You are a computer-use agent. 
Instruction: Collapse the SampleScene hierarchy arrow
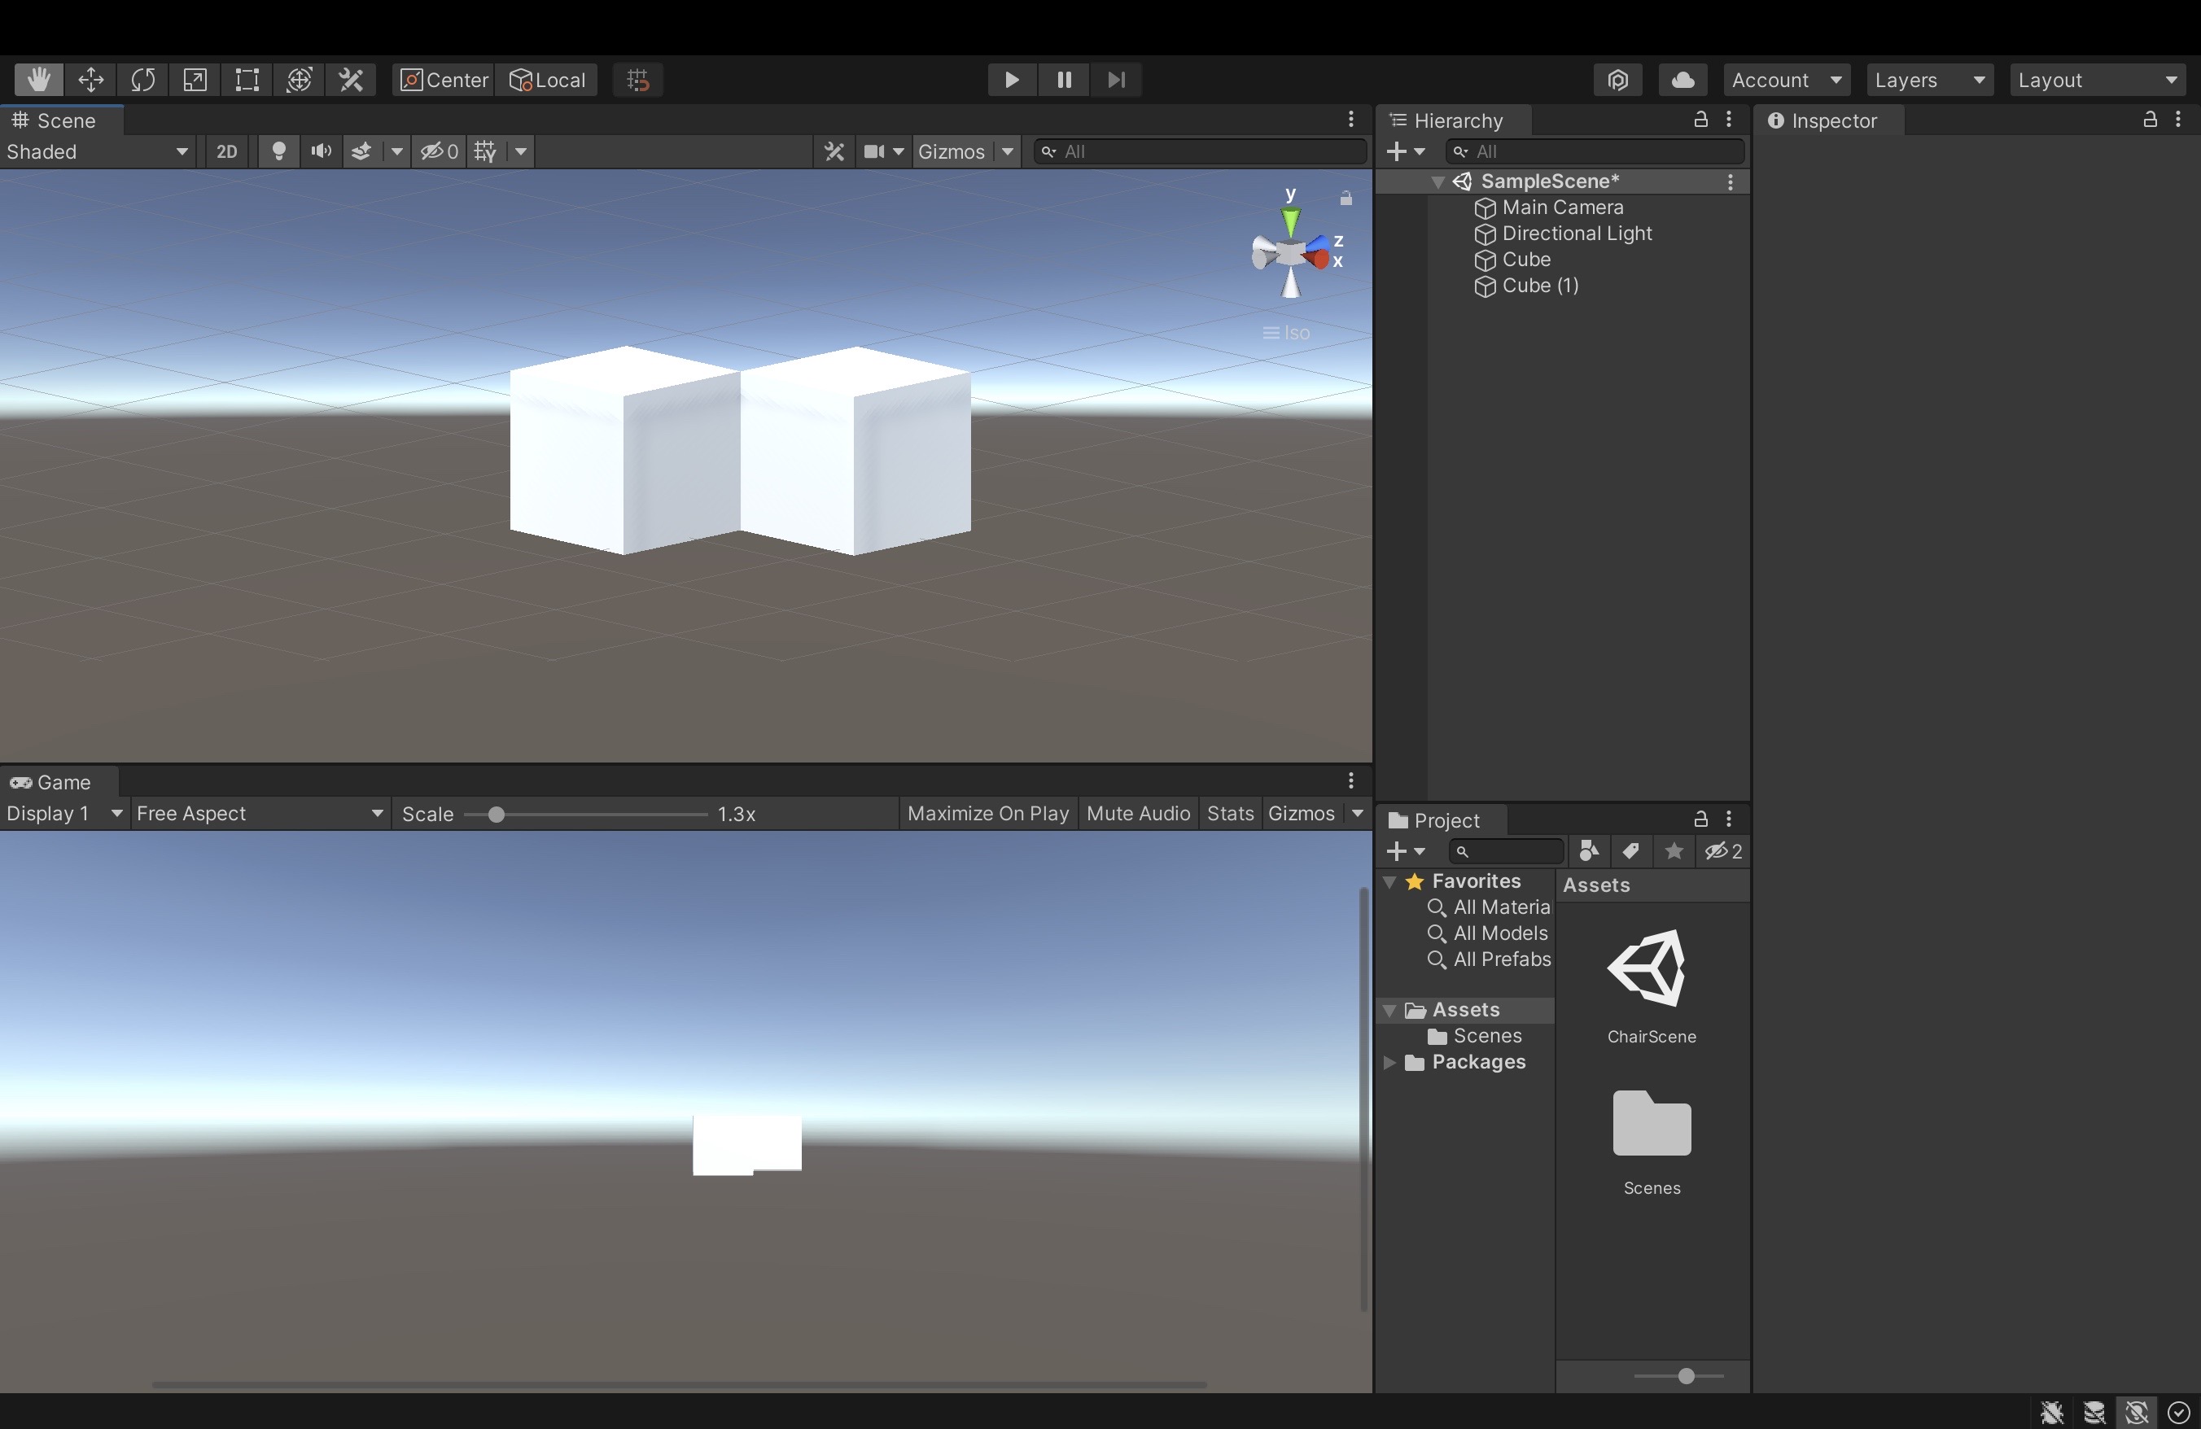coord(1437,182)
